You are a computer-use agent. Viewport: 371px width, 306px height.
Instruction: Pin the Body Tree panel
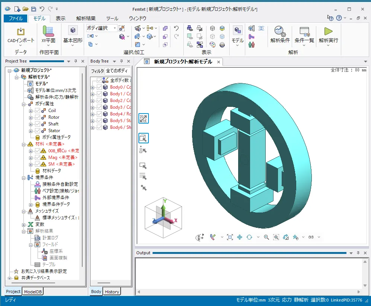coord(121,61)
